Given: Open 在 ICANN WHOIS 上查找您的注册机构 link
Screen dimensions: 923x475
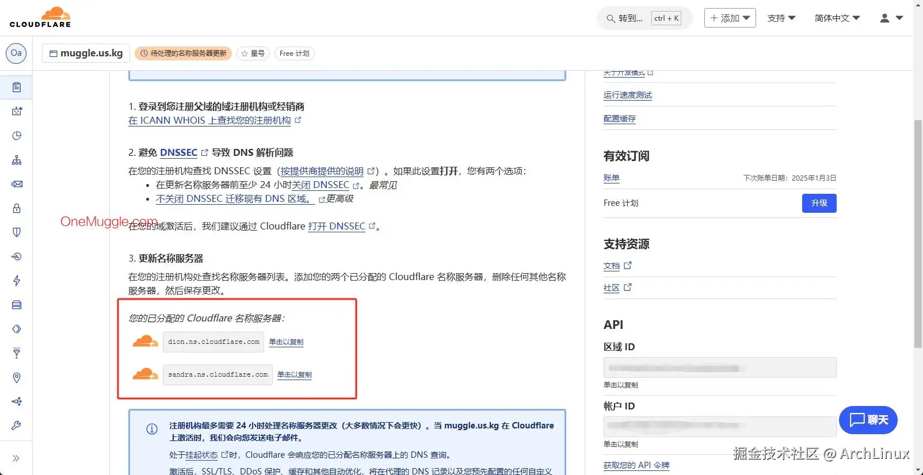Looking at the screenshot, I should [209, 120].
